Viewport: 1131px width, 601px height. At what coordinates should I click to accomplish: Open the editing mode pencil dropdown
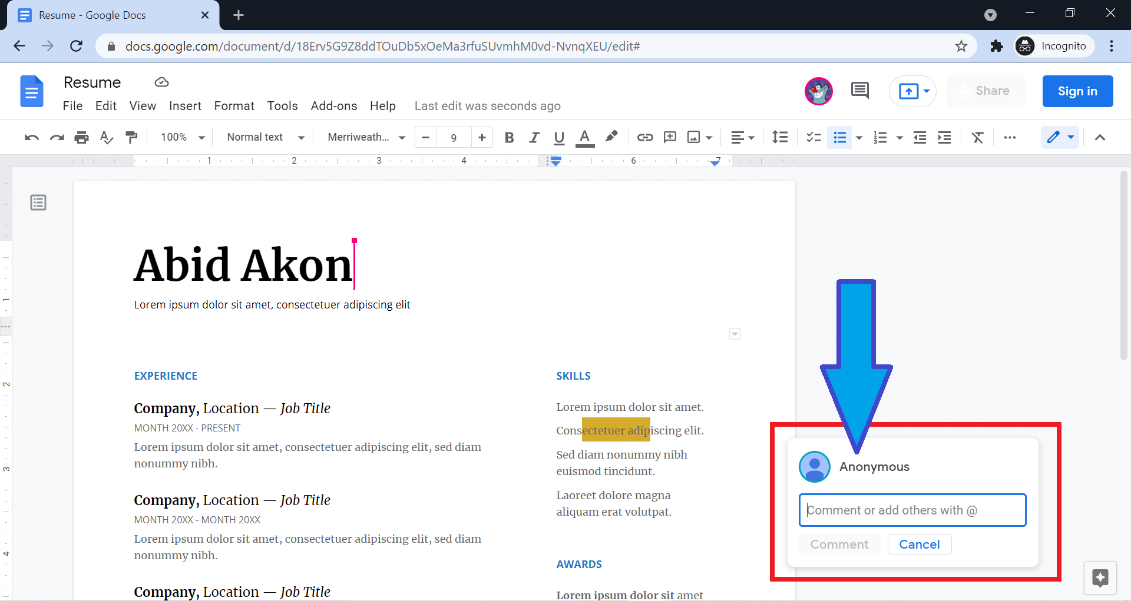click(1060, 137)
